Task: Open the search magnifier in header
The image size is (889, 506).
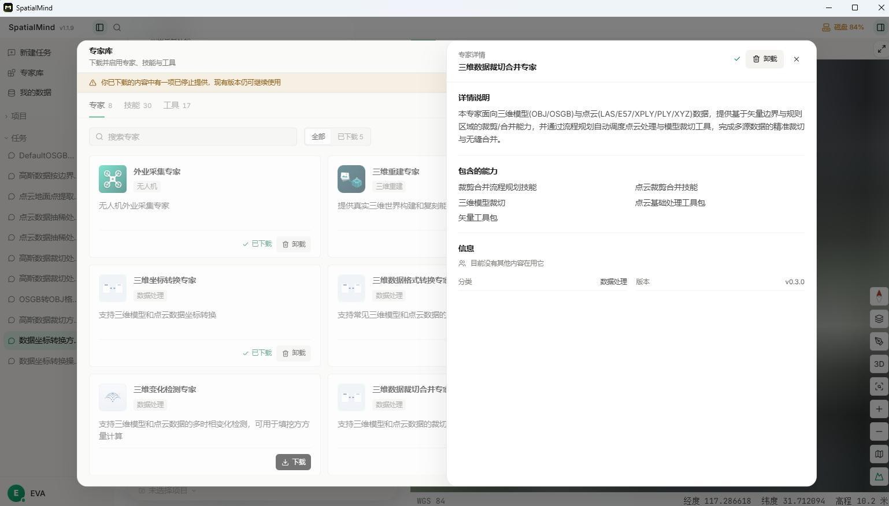Action: click(117, 27)
